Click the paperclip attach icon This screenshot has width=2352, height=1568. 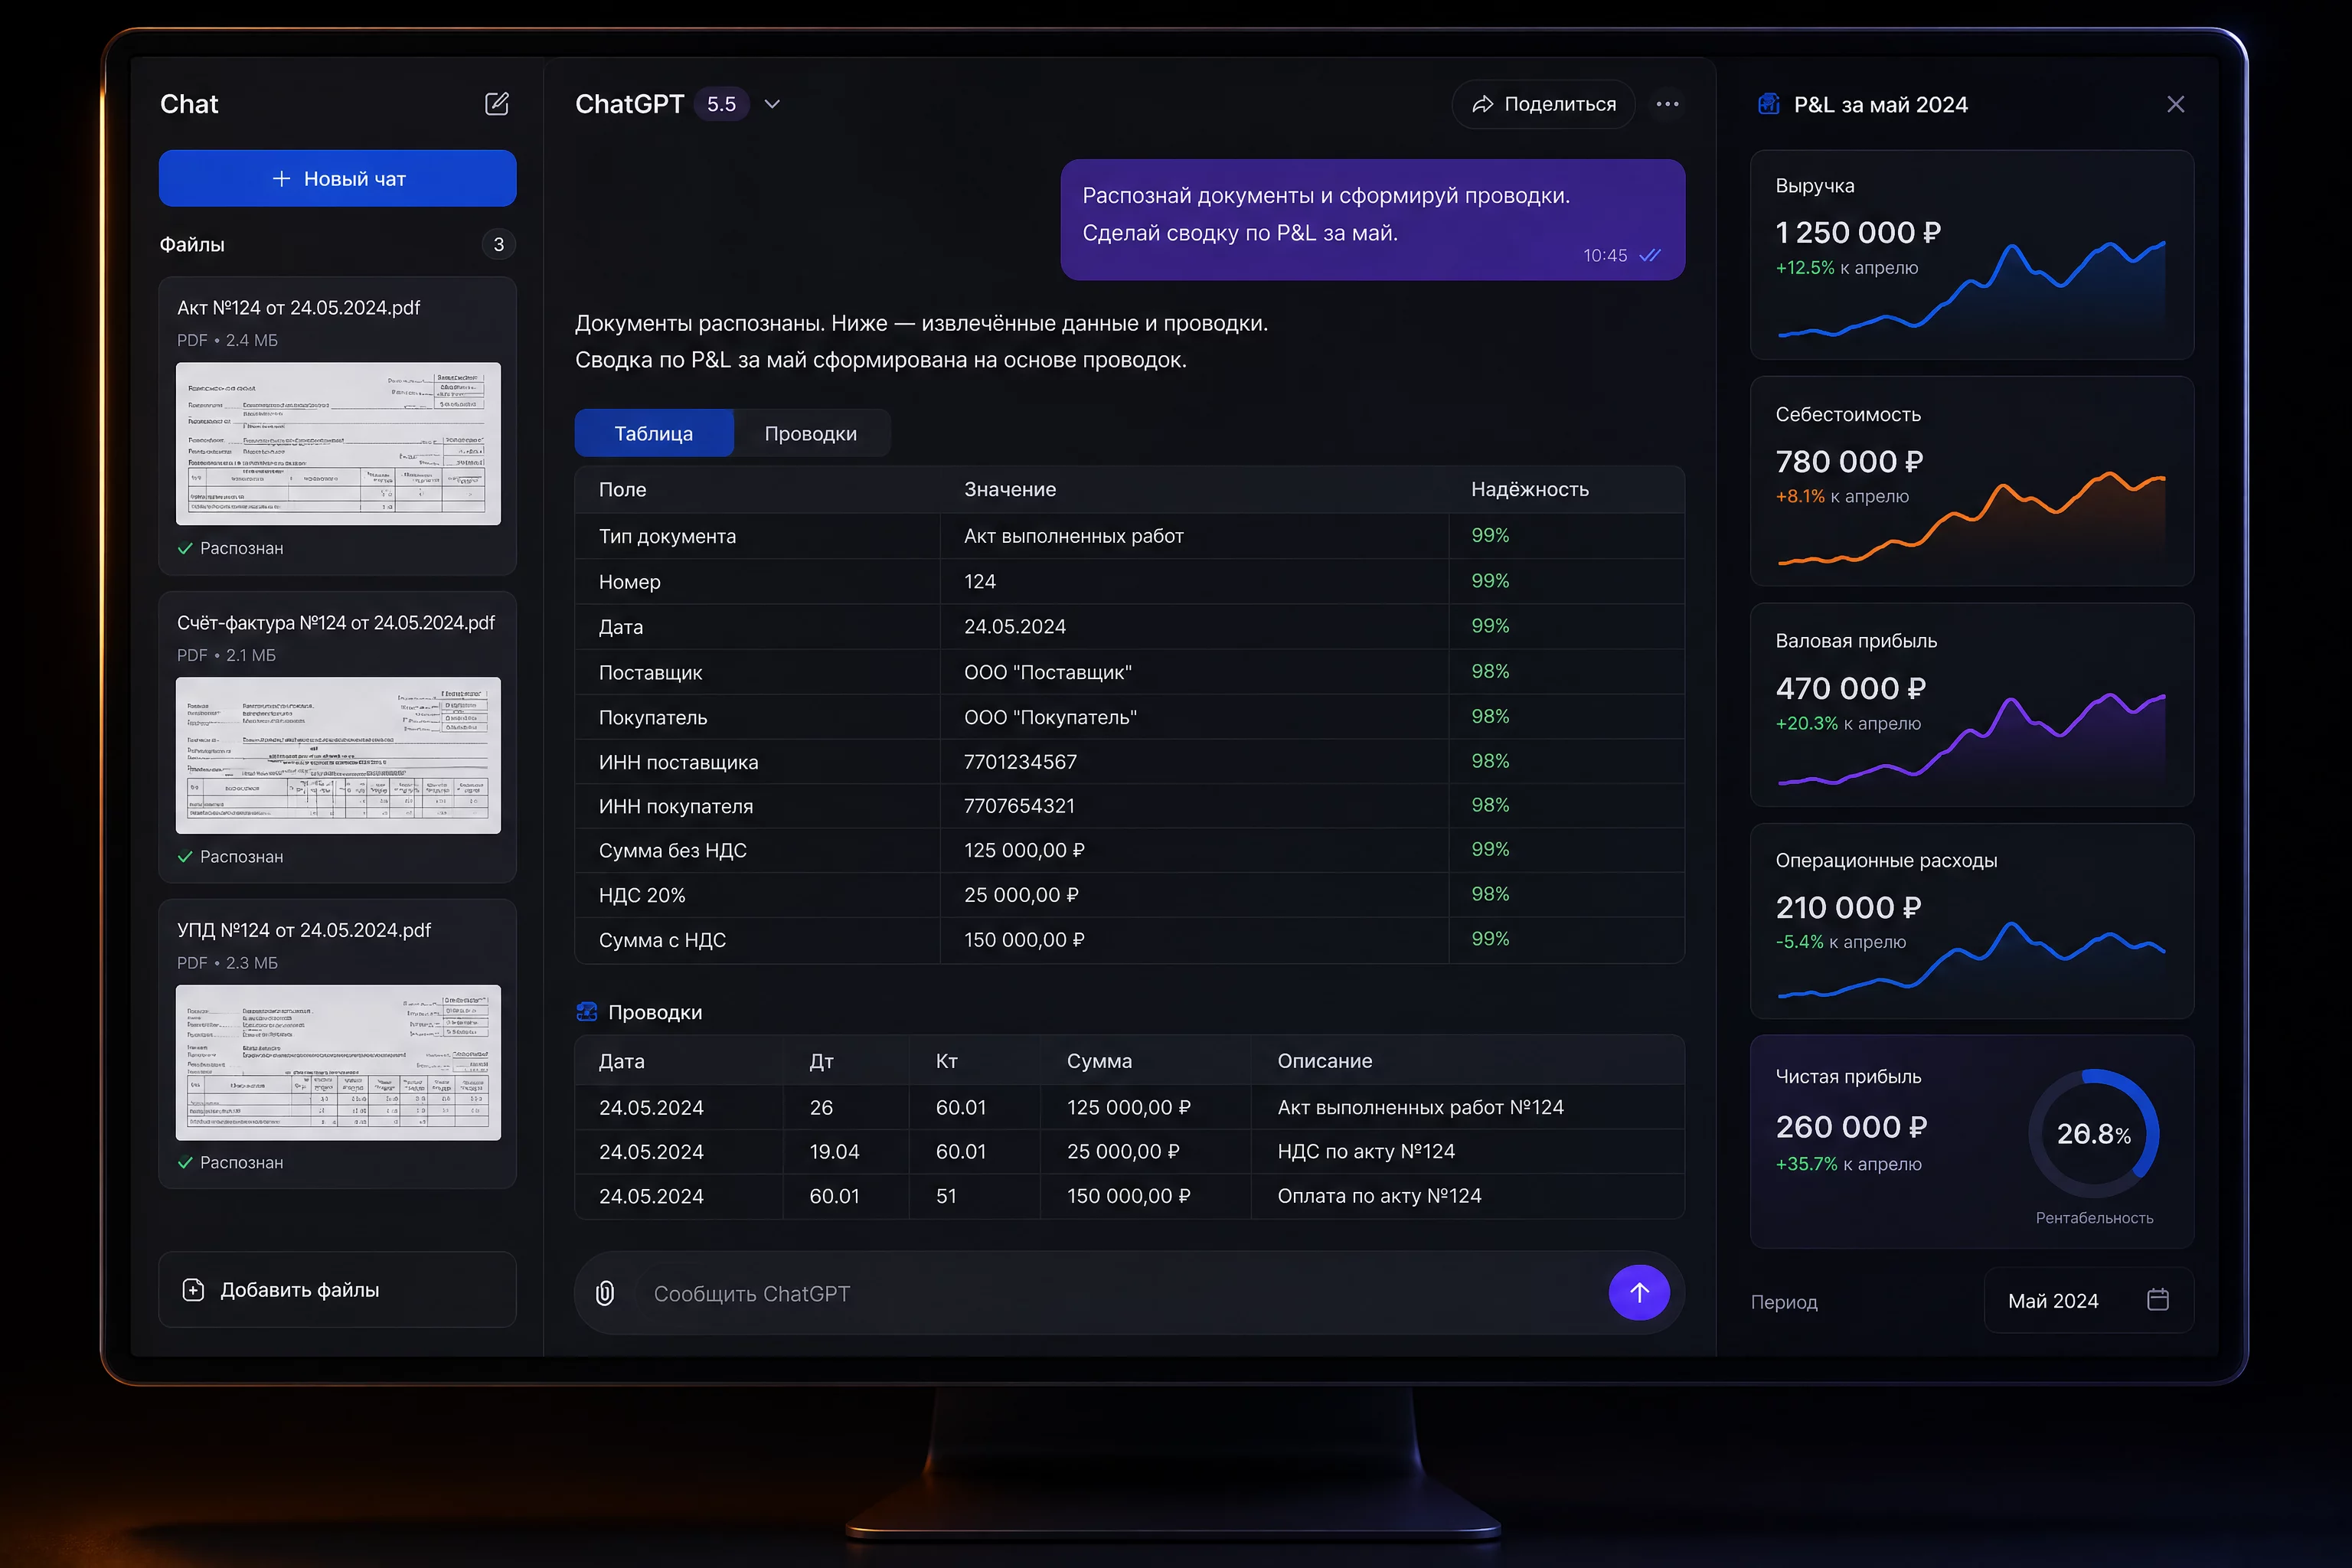tap(605, 1293)
